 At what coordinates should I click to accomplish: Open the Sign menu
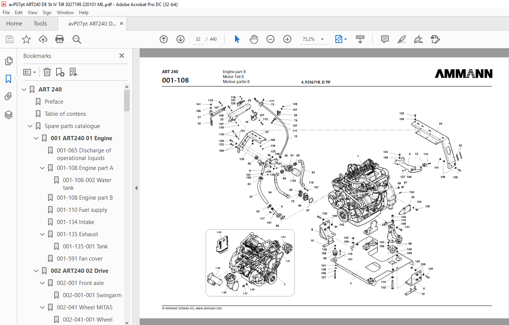[x=47, y=13]
